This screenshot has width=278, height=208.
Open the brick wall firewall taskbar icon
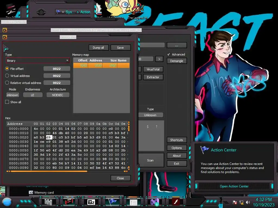point(48,202)
